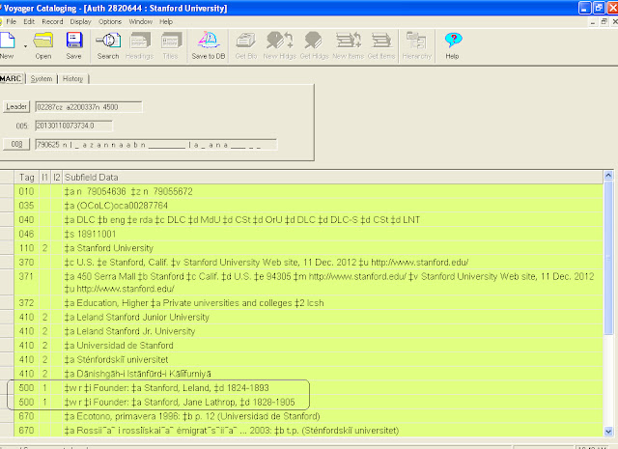
Task: Select 670 Ecotono, primavera 1996 field
Action: (x=332, y=416)
